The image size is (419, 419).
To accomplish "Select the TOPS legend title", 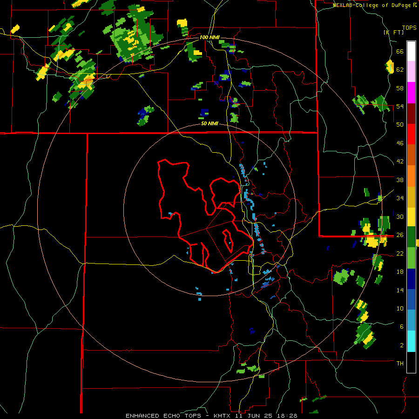I will coord(409,28).
